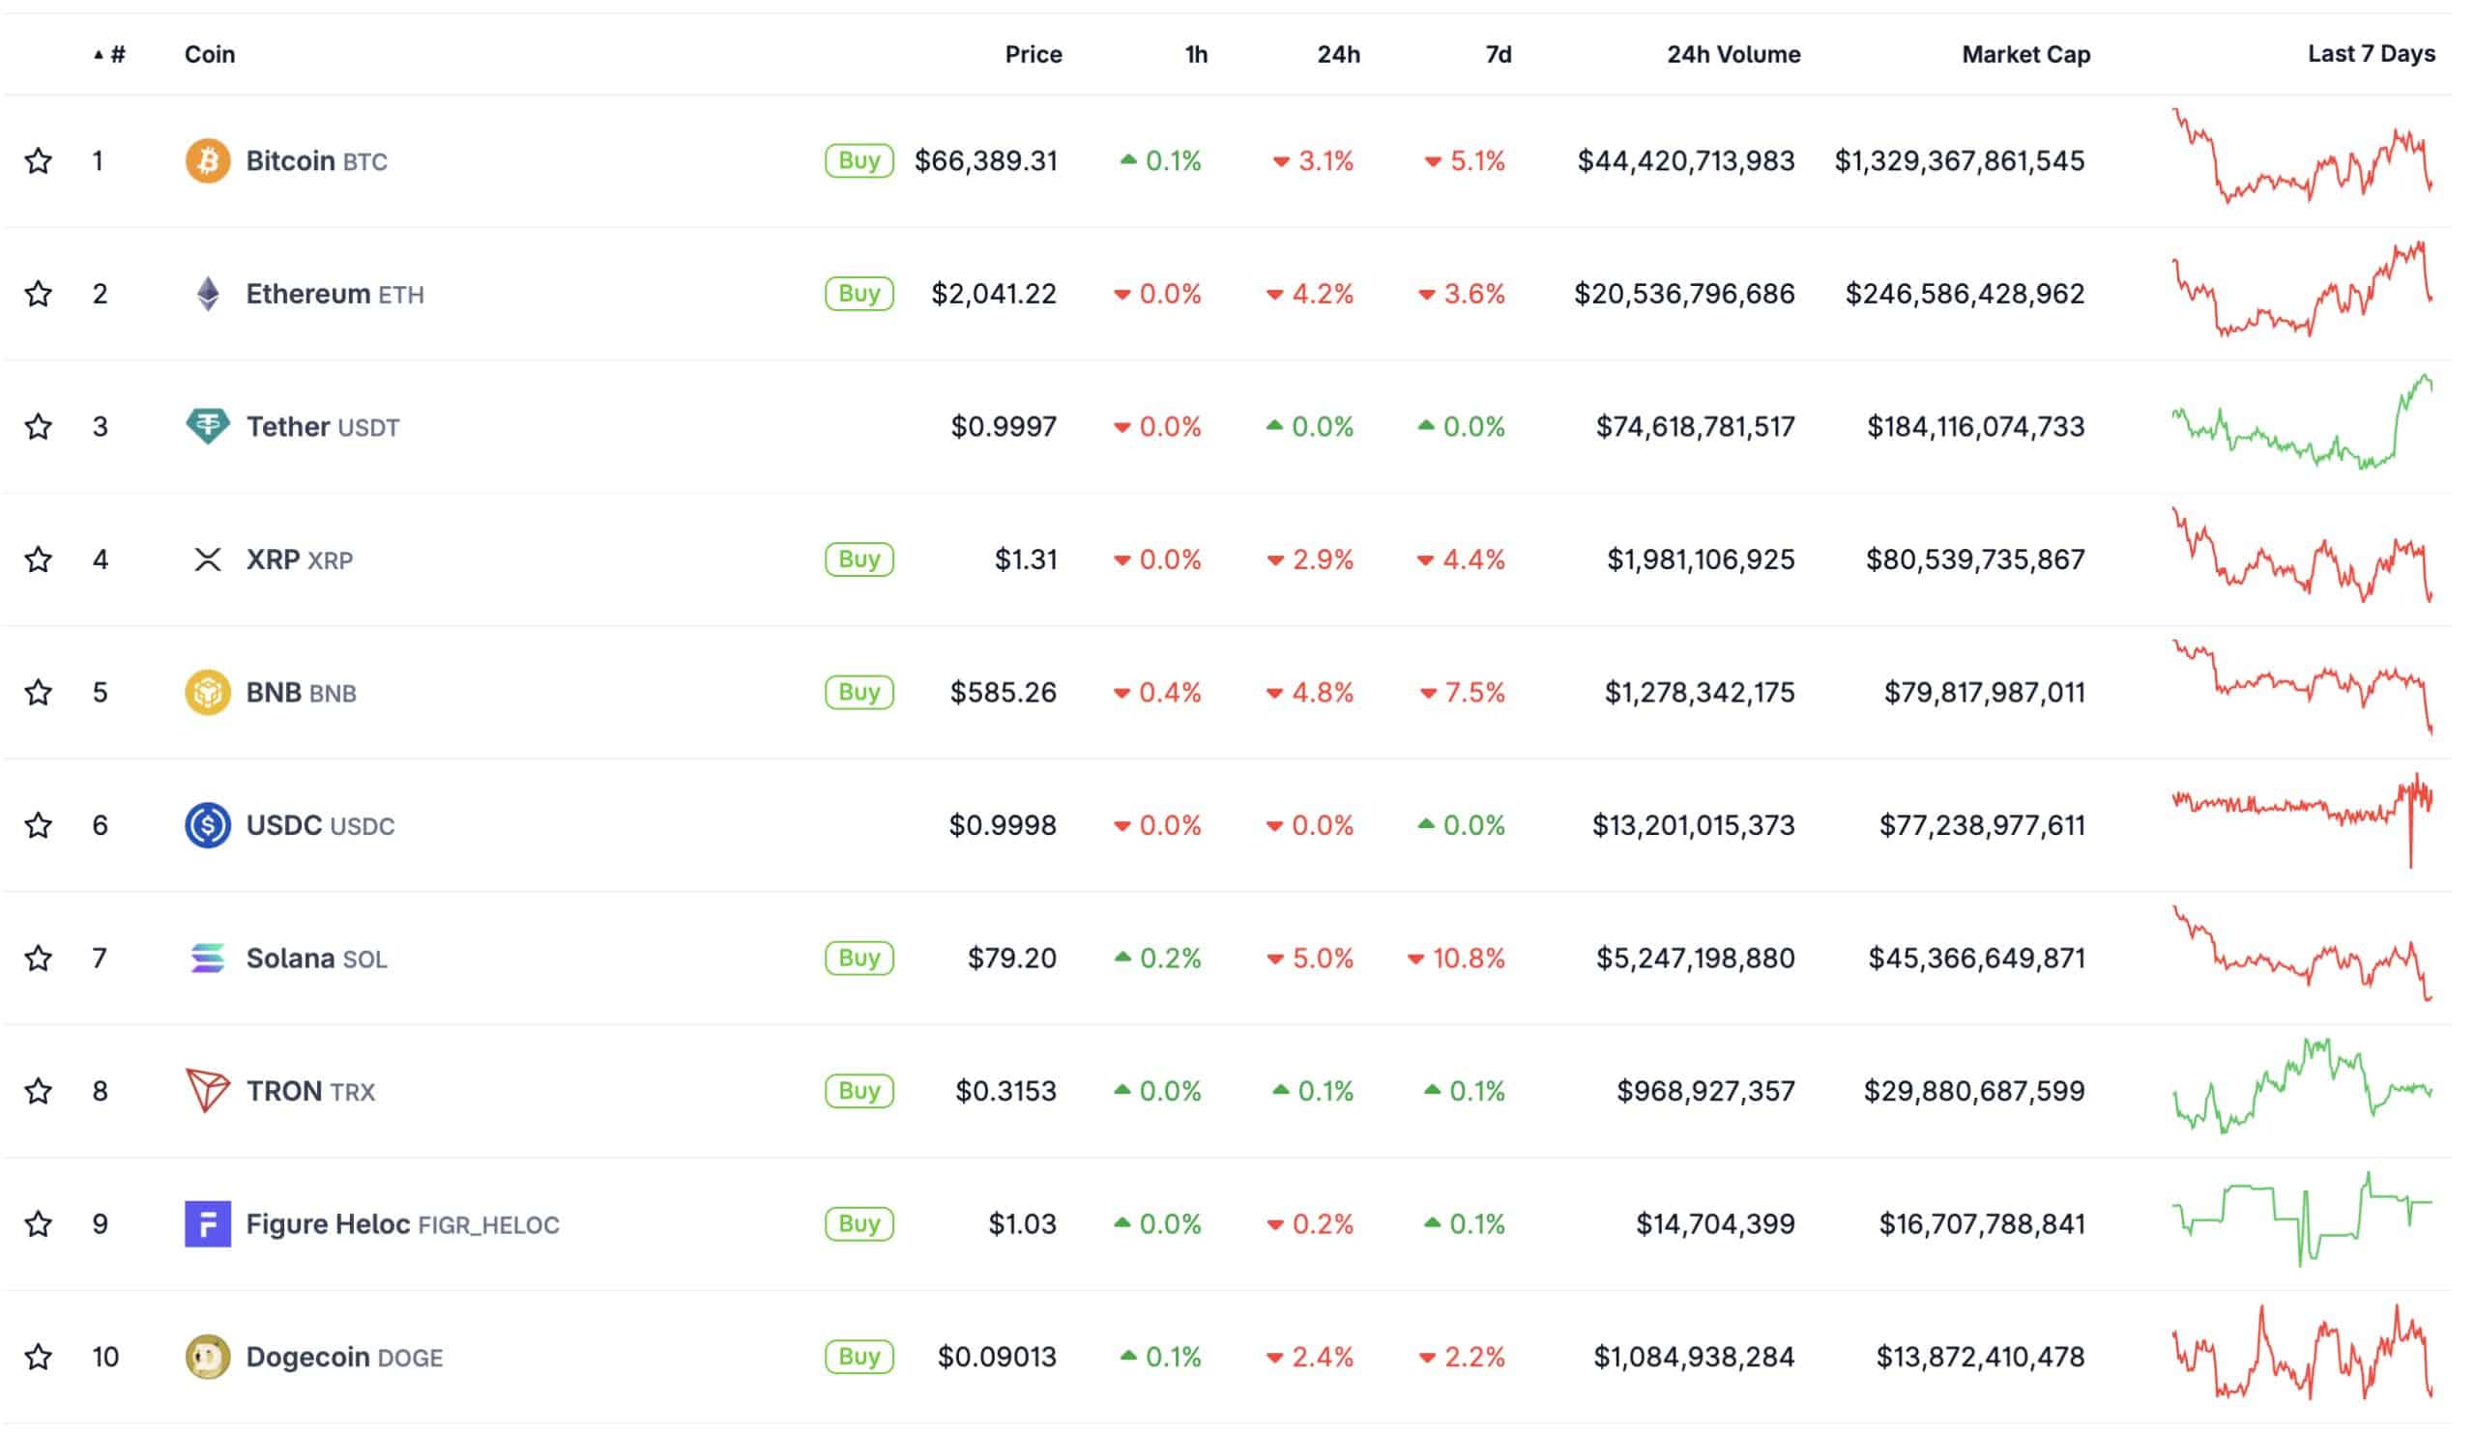
Task: Favorite XRP with the star
Action: pyautogui.click(x=39, y=559)
